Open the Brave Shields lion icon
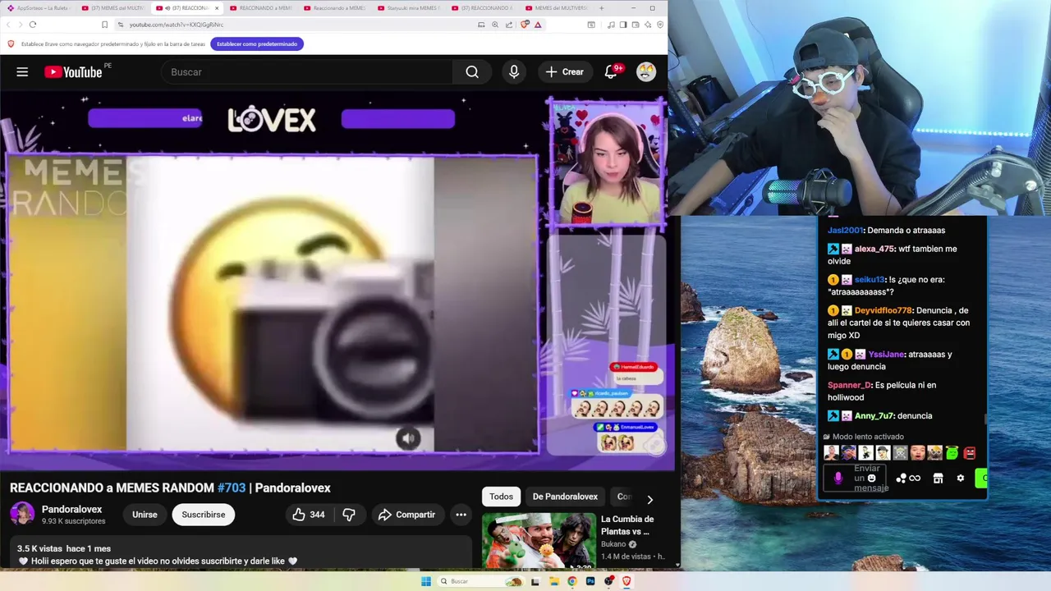Image resolution: width=1051 pixels, height=591 pixels. [x=525, y=25]
